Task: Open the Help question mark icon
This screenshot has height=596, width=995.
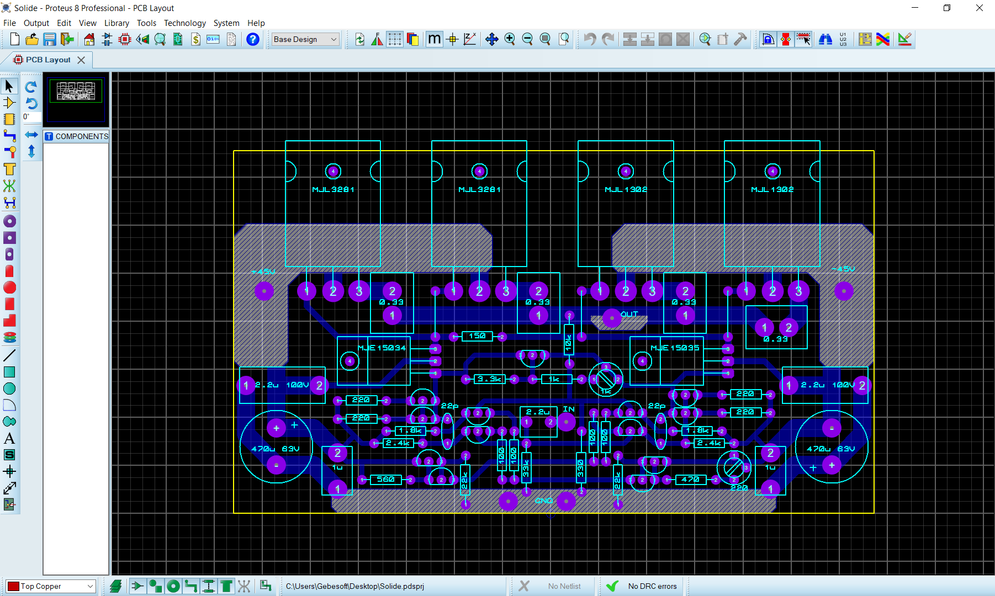Action: [x=253, y=39]
